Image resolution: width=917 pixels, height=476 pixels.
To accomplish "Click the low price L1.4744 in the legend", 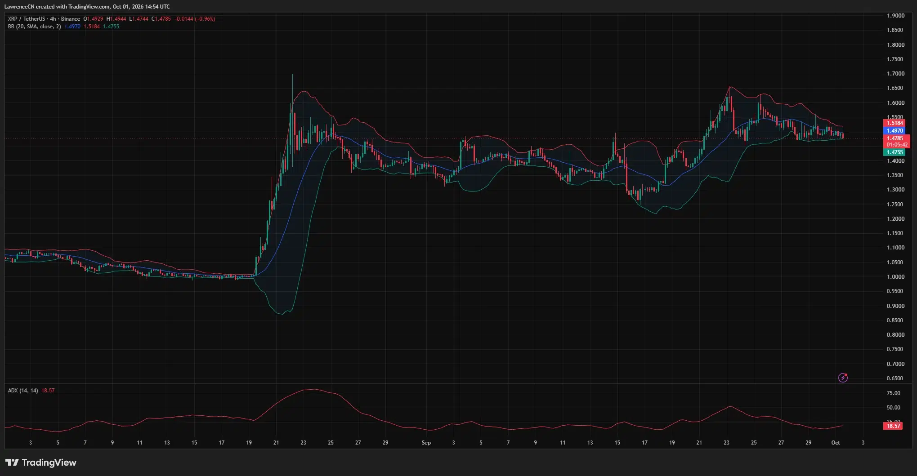I will tap(139, 19).
